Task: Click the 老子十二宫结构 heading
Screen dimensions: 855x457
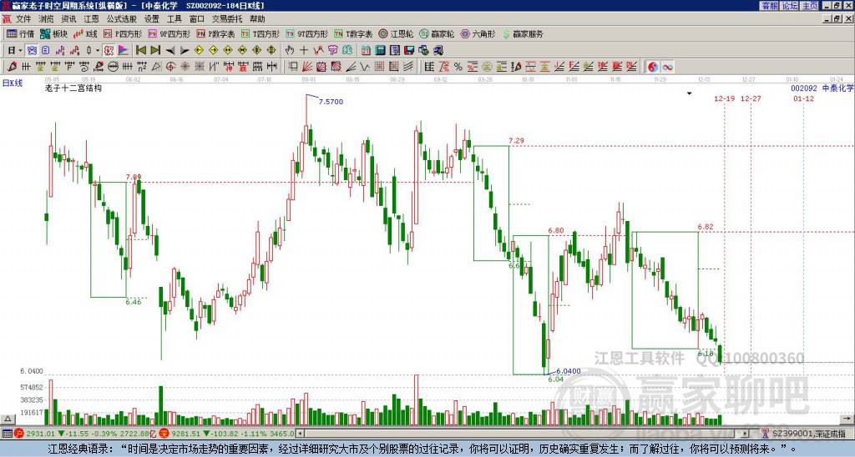Action: 73,88
